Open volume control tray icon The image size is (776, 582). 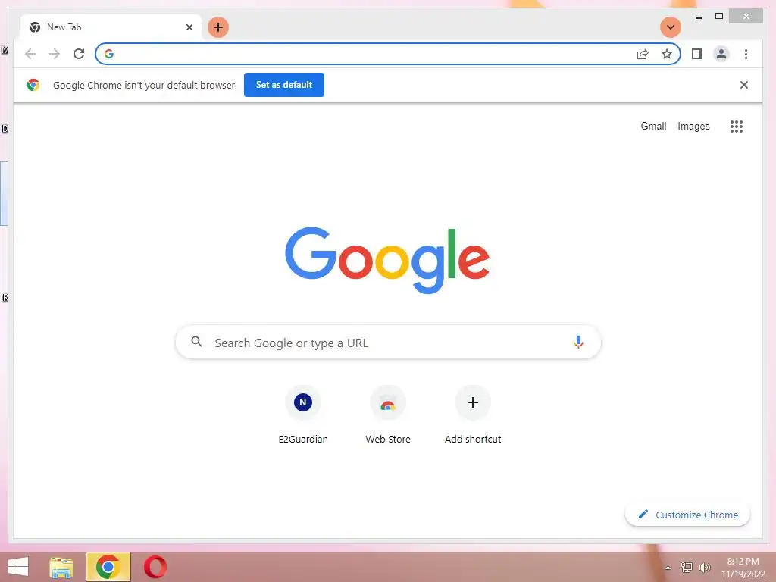[x=704, y=567]
